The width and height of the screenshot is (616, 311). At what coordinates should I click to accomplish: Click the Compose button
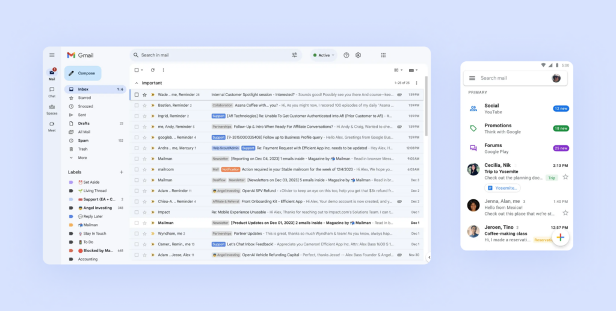point(83,73)
